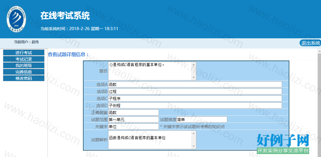Click the 试题解析 explanation text area
Viewport: 321px width, 157px height.
pos(152,140)
